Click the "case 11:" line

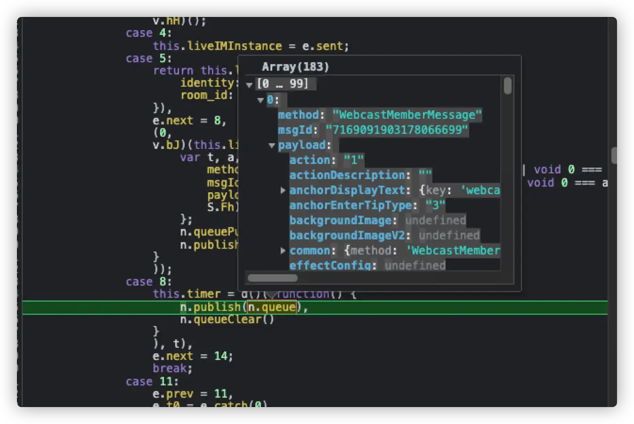pyautogui.click(x=152, y=381)
